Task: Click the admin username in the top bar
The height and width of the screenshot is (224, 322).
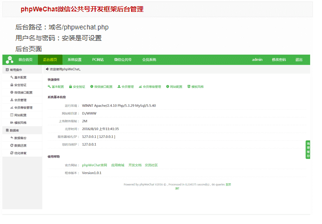Action: pos(257,60)
